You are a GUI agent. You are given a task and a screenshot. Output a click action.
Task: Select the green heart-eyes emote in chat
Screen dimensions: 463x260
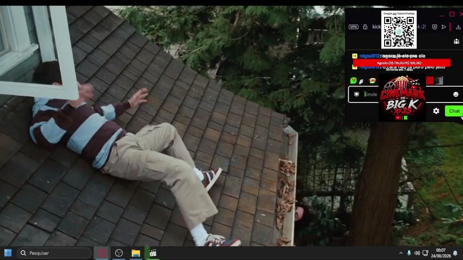(353, 81)
